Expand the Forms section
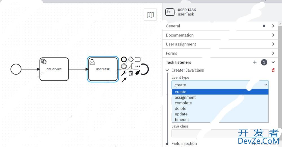282x147 pixels. [x=220, y=53]
